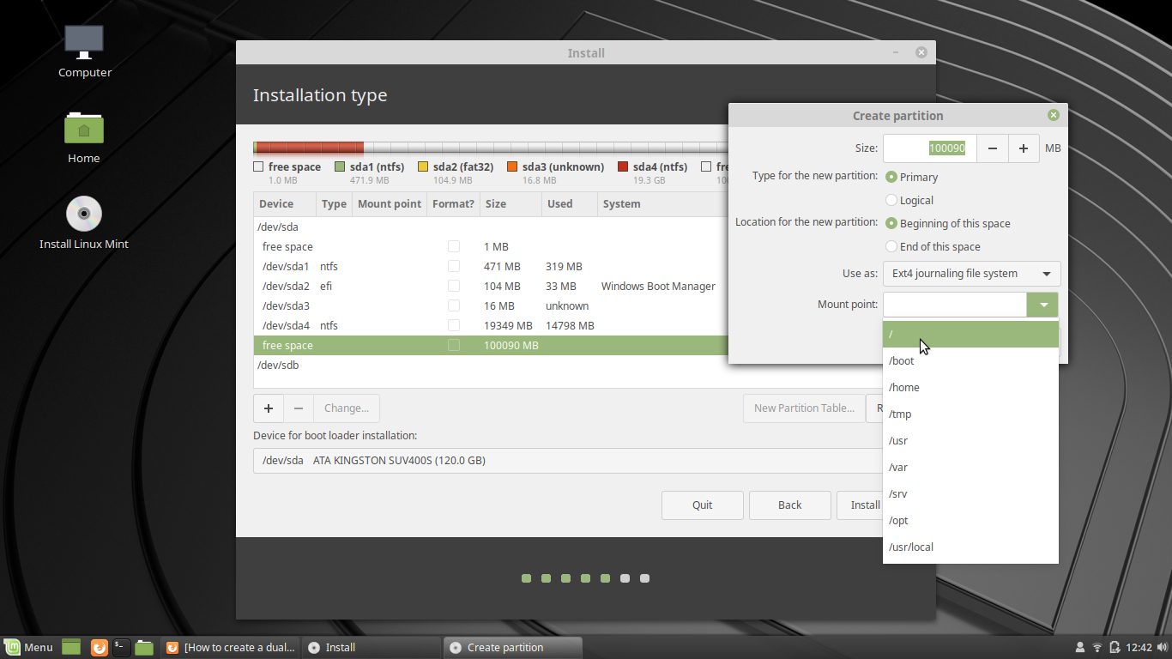Click the Back button in the installer
The height and width of the screenshot is (659, 1172).
click(x=789, y=505)
